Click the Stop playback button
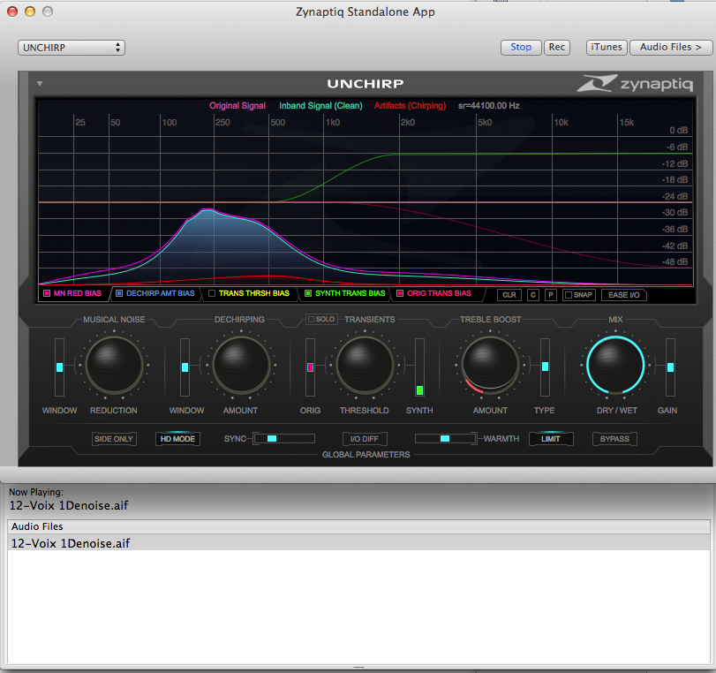716x673 pixels. coord(521,47)
